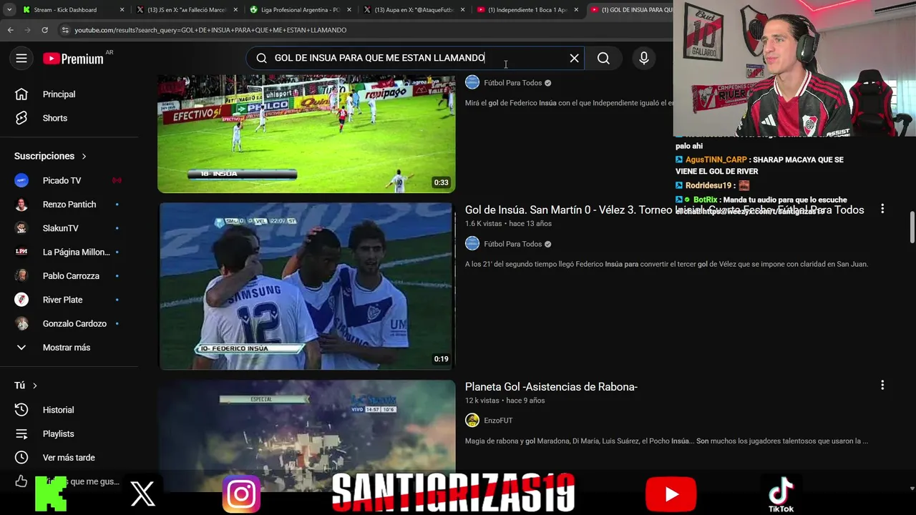Open title Planeta Gol -Asistencias de Rabona-

551,387
